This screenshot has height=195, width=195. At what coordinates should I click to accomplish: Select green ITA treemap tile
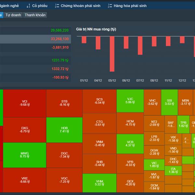click(173, 171)
